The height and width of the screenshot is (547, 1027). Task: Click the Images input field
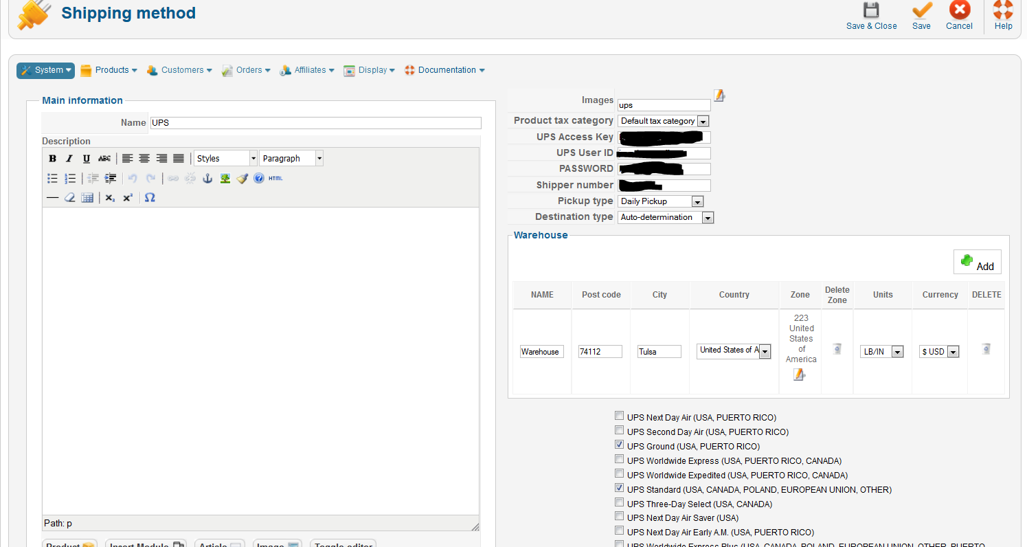tap(664, 105)
